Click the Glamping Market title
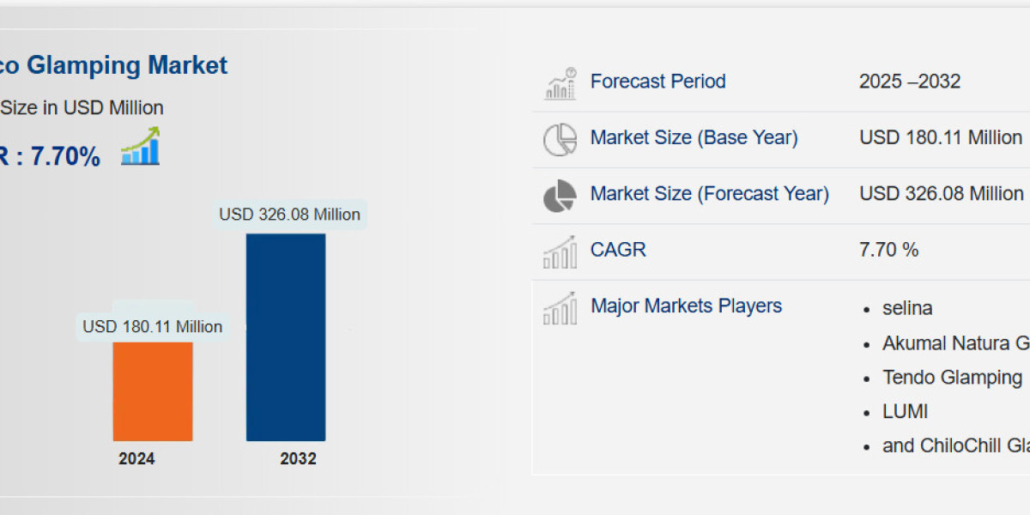 113,65
